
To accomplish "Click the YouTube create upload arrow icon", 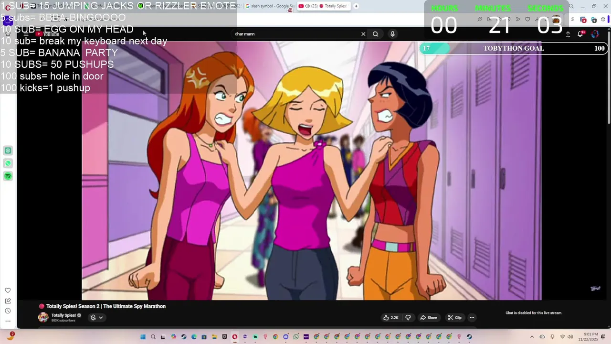I will click(x=568, y=34).
